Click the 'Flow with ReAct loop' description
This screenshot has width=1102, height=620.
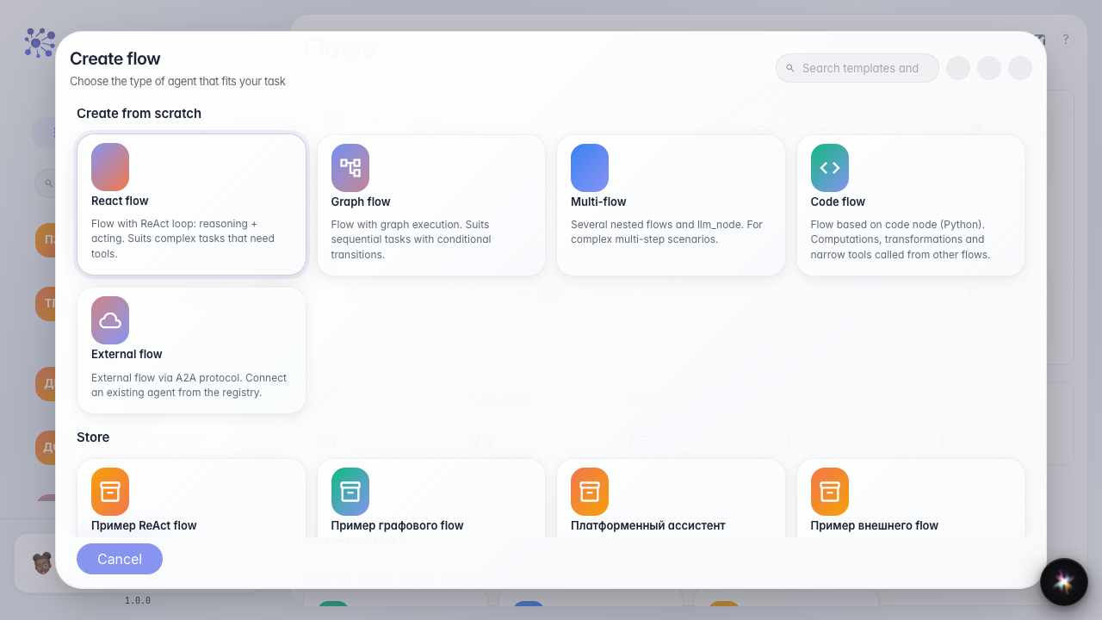(183, 239)
